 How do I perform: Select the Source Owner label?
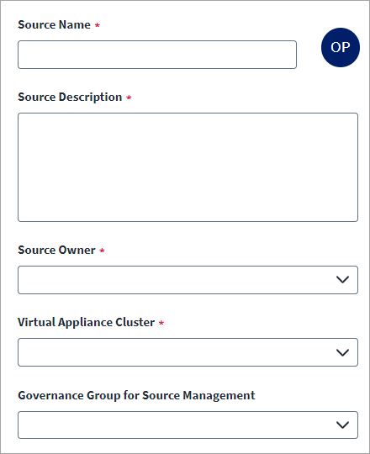tap(56, 250)
